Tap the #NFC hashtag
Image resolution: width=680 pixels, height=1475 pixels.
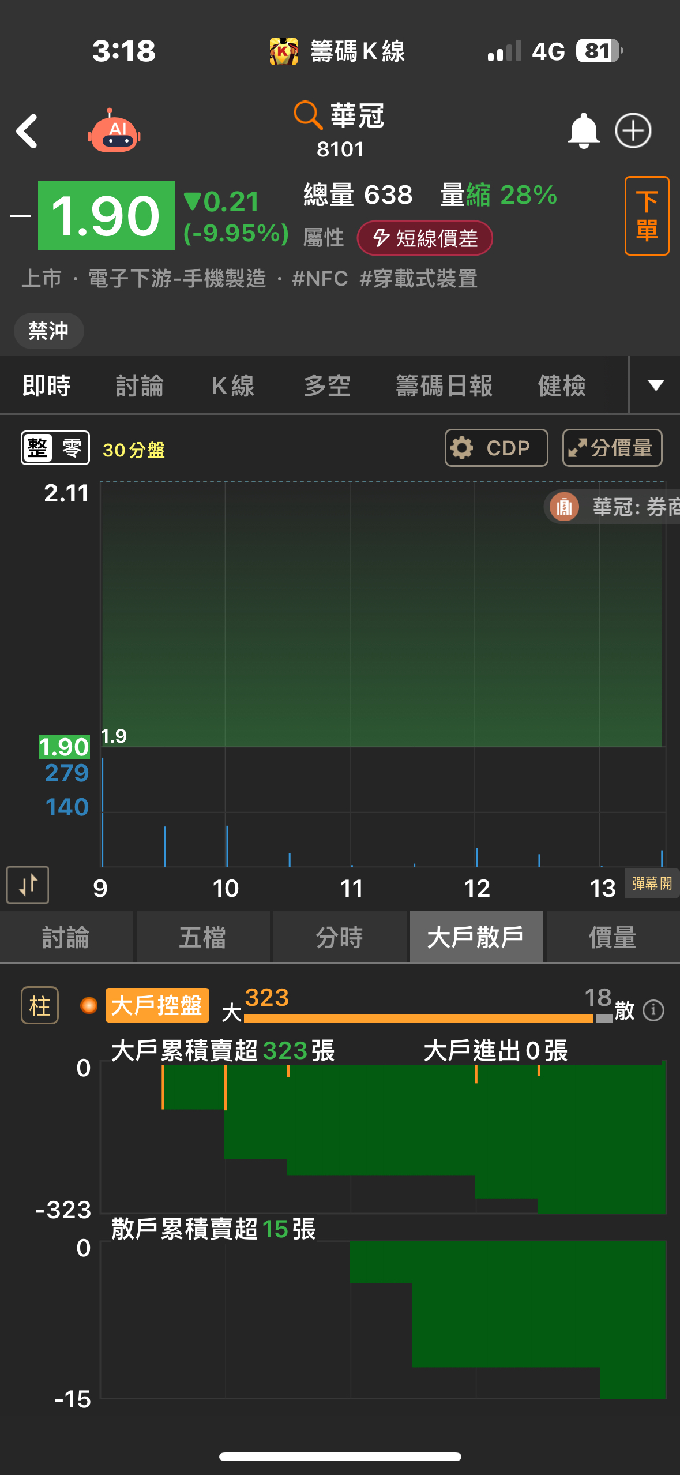pyautogui.click(x=320, y=279)
